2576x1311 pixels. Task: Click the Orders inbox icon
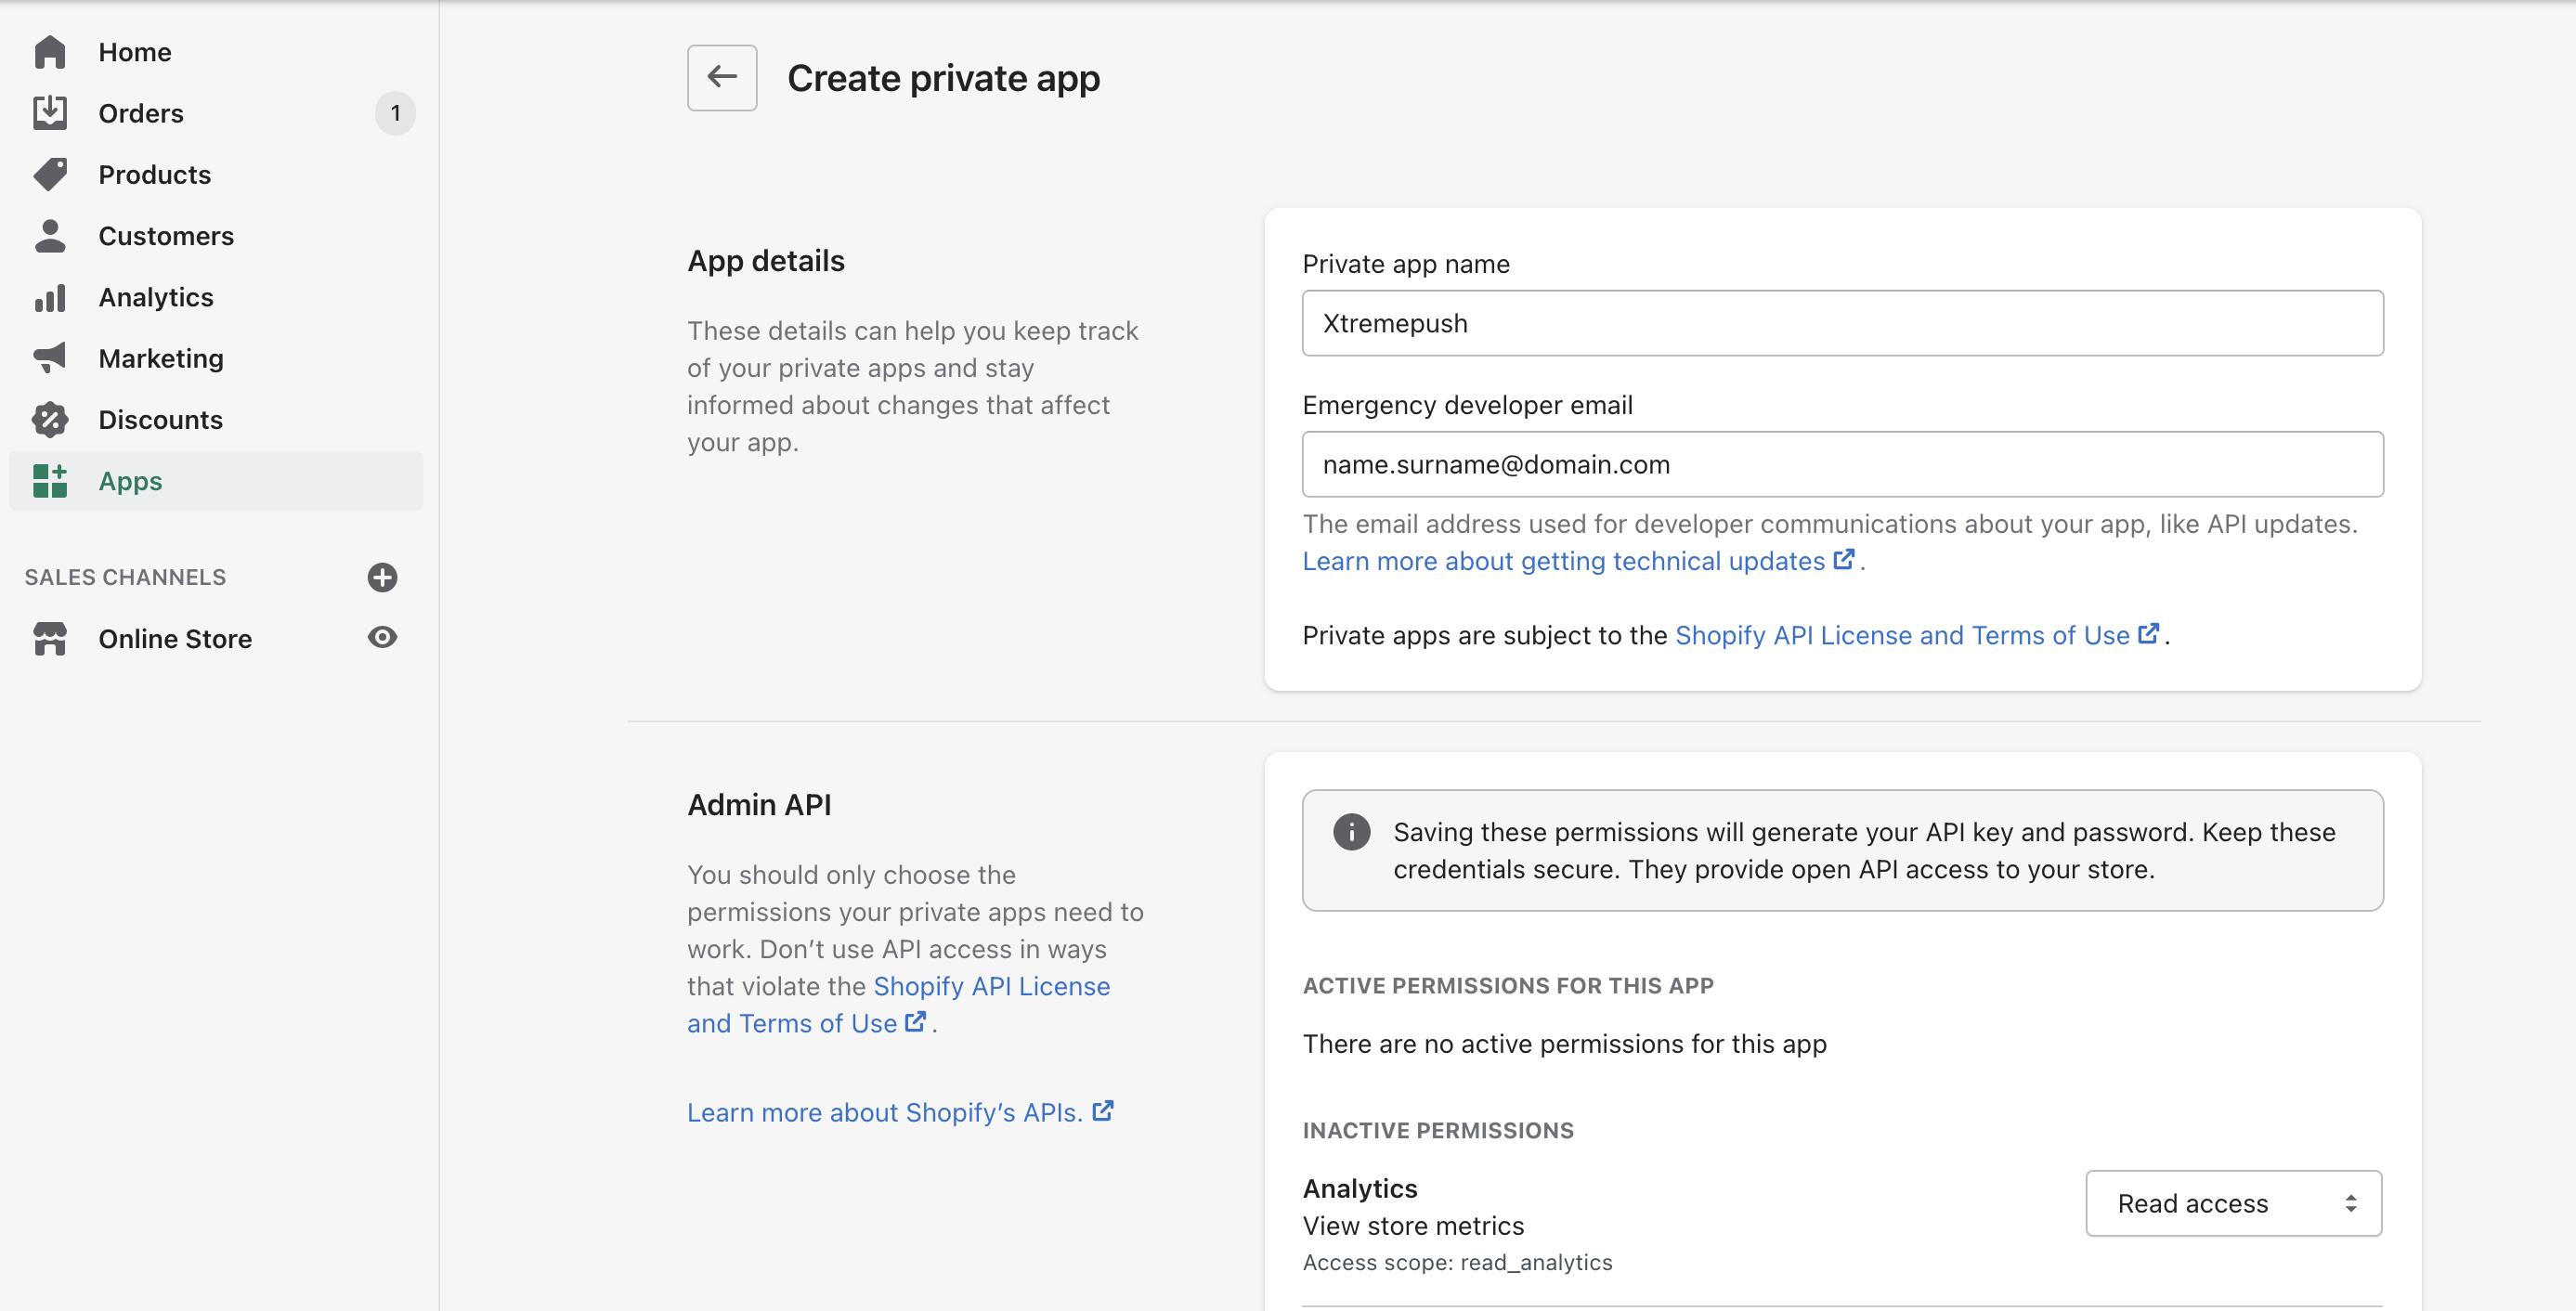pos(50,113)
